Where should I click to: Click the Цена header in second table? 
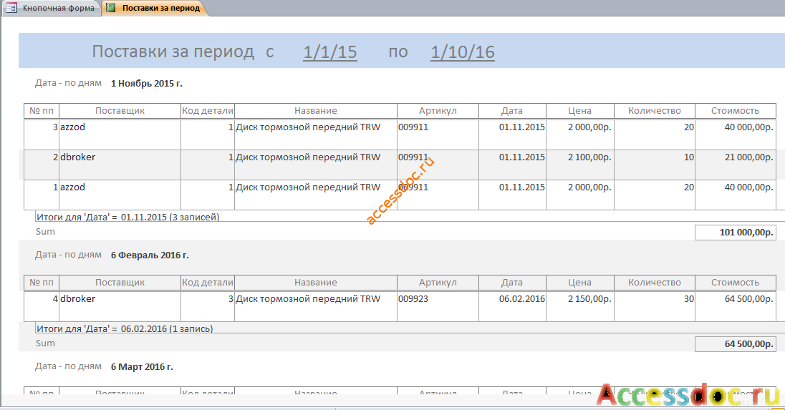pos(579,283)
